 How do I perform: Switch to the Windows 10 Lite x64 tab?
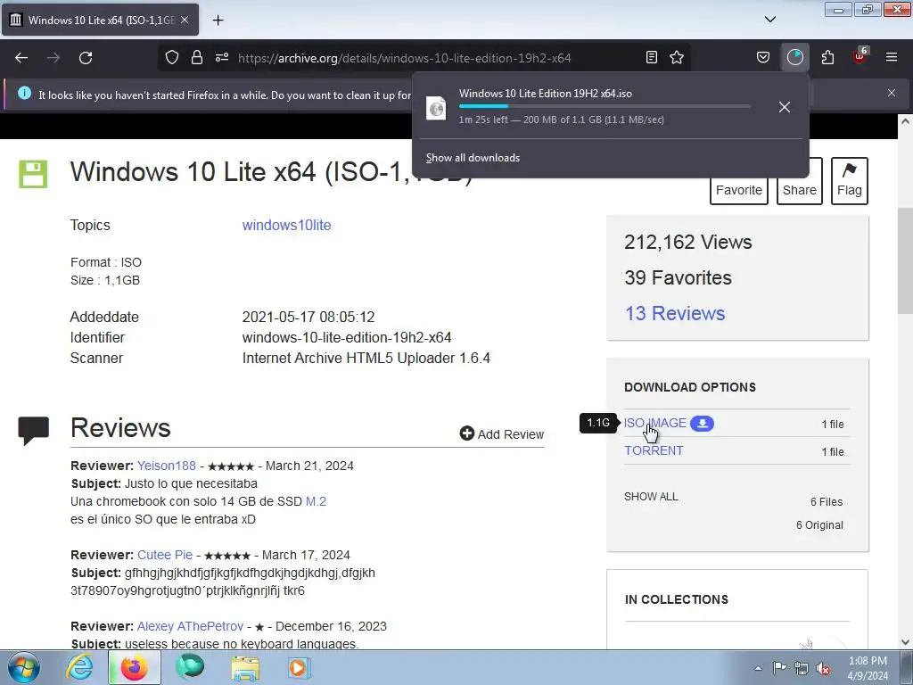coord(100,20)
